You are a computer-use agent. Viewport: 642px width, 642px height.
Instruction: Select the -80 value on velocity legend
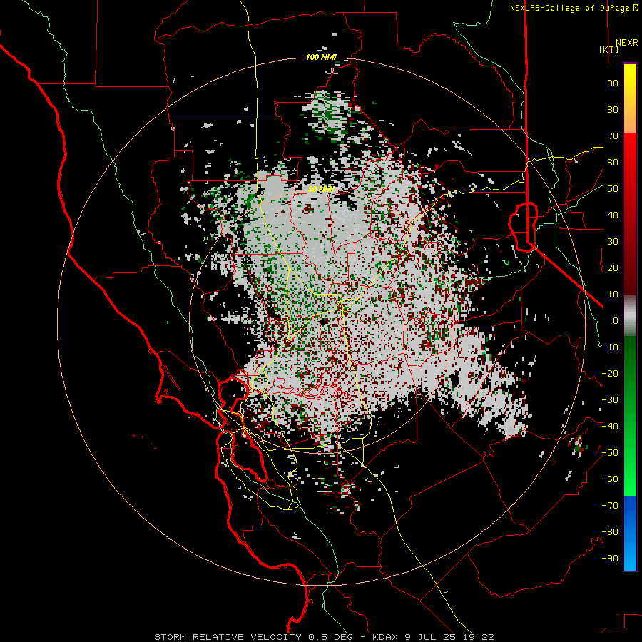coord(610,532)
